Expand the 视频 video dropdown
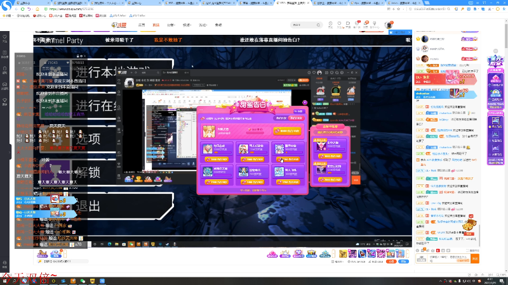Viewport: 508px width, 285px height. click(x=187, y=25)
